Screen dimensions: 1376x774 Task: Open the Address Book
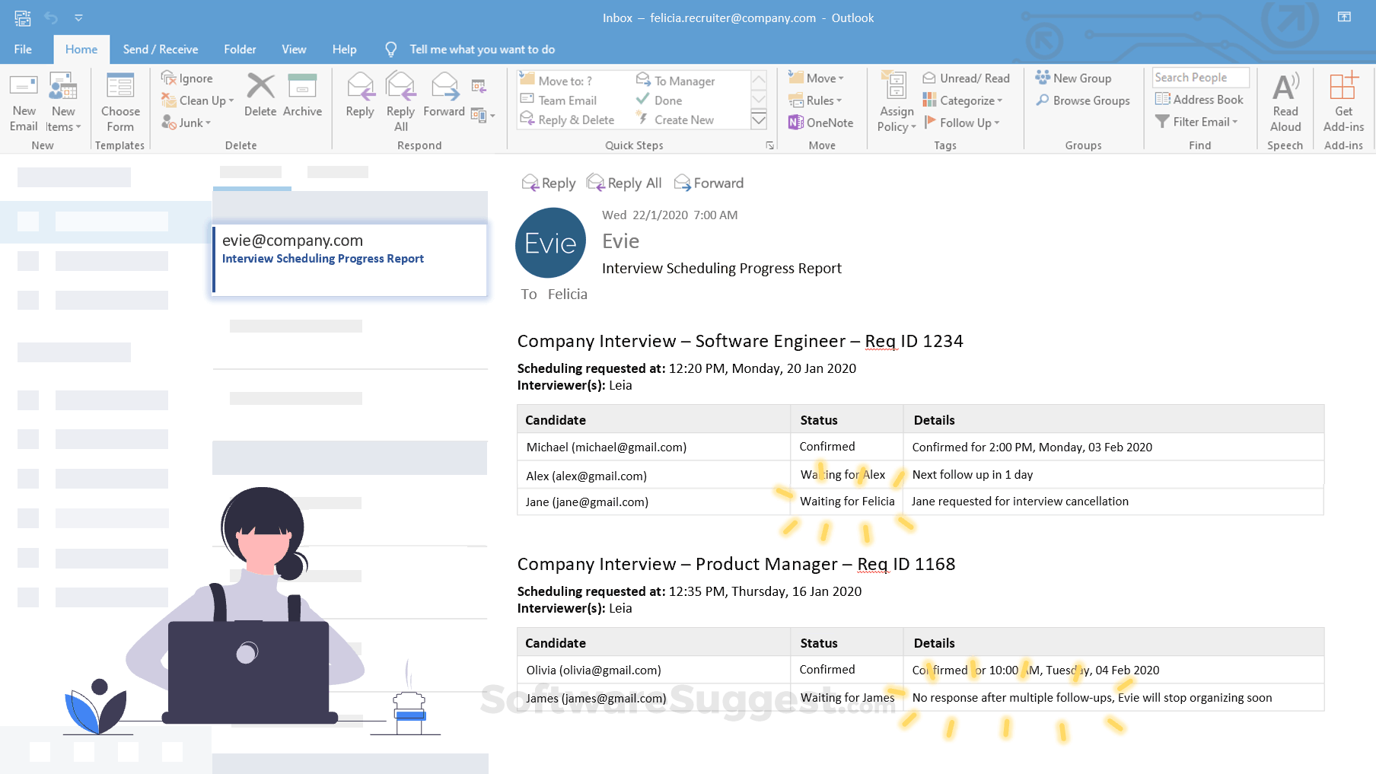1199,100
